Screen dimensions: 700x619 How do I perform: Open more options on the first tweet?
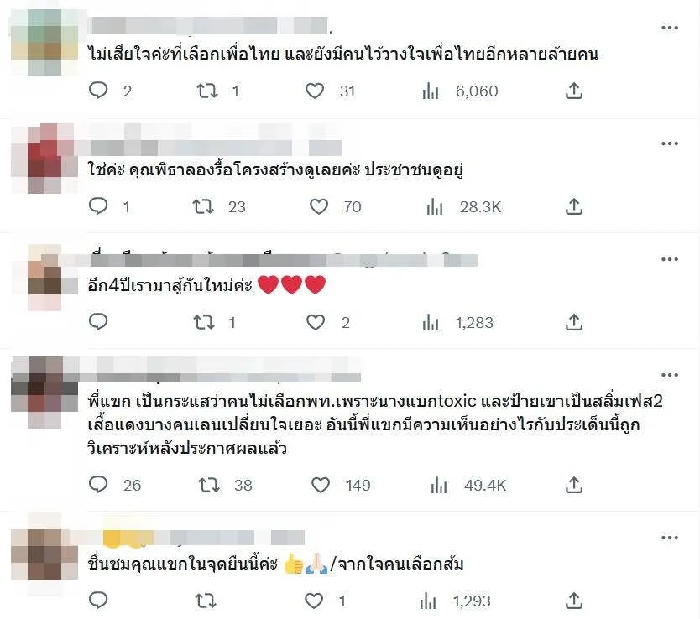point(670,28)
